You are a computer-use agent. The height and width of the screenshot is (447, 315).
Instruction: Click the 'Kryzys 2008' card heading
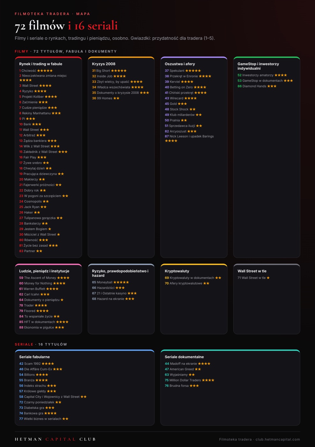(104, 64)
